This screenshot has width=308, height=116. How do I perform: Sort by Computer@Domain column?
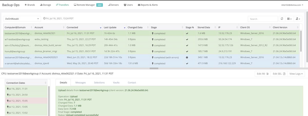coord(18,27)
